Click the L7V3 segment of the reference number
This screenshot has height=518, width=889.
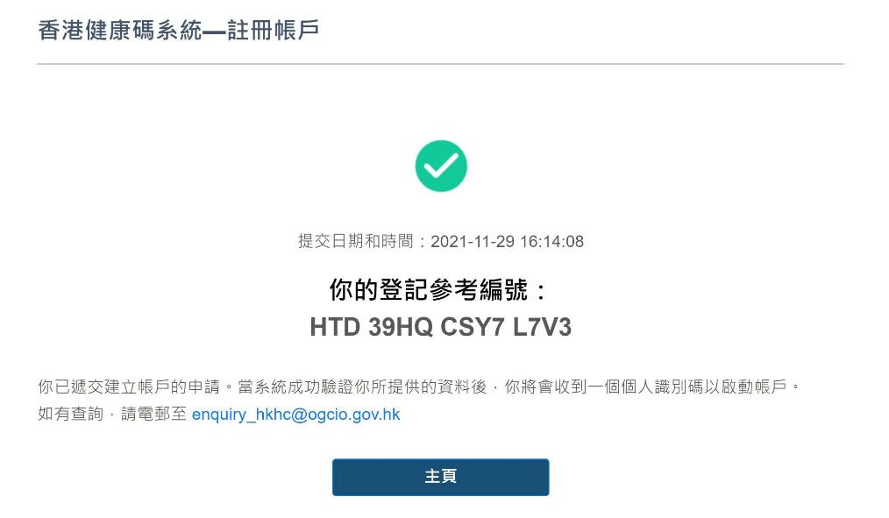[542, 327]
